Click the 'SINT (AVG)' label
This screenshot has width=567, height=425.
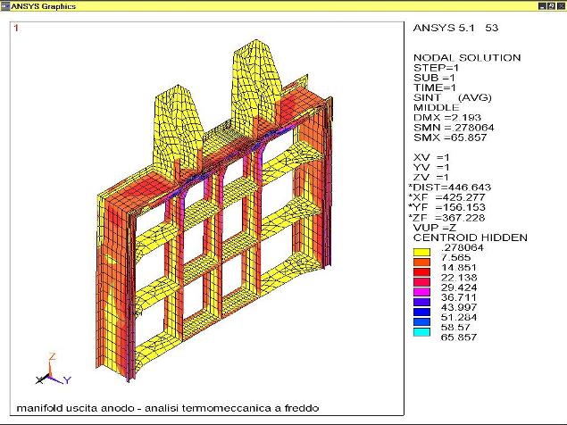(x=453, y=97)
